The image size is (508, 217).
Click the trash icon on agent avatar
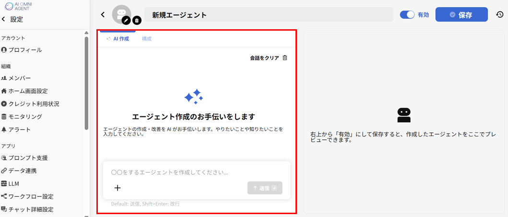[x=137, y=20]
